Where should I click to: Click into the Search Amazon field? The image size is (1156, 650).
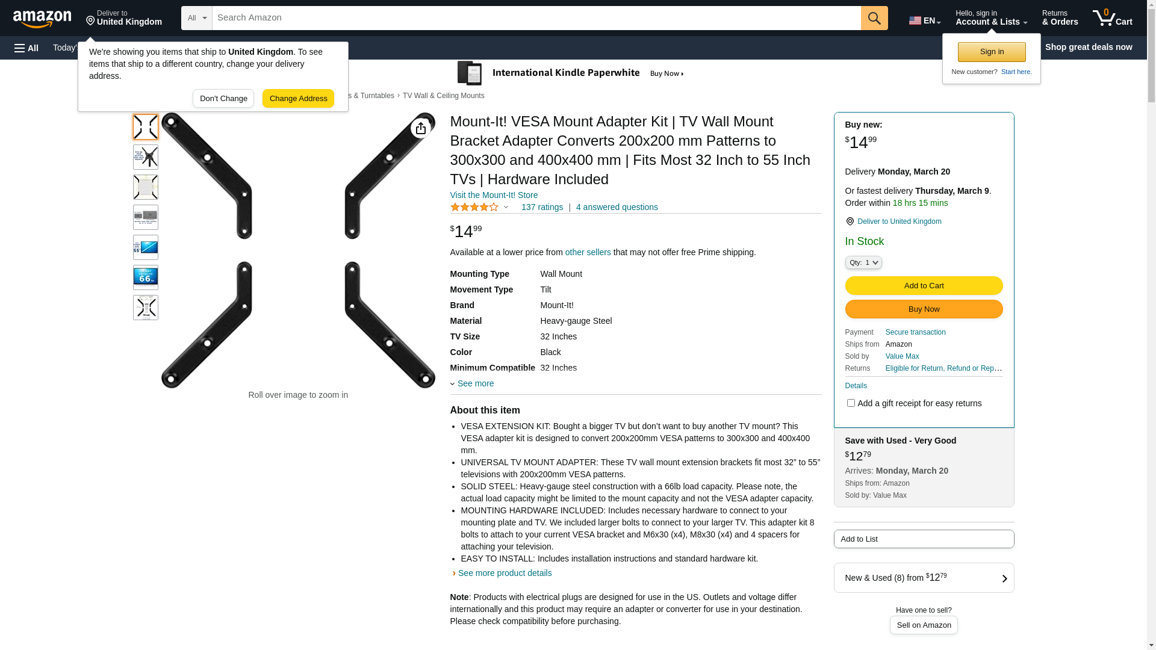click(536, 18)
